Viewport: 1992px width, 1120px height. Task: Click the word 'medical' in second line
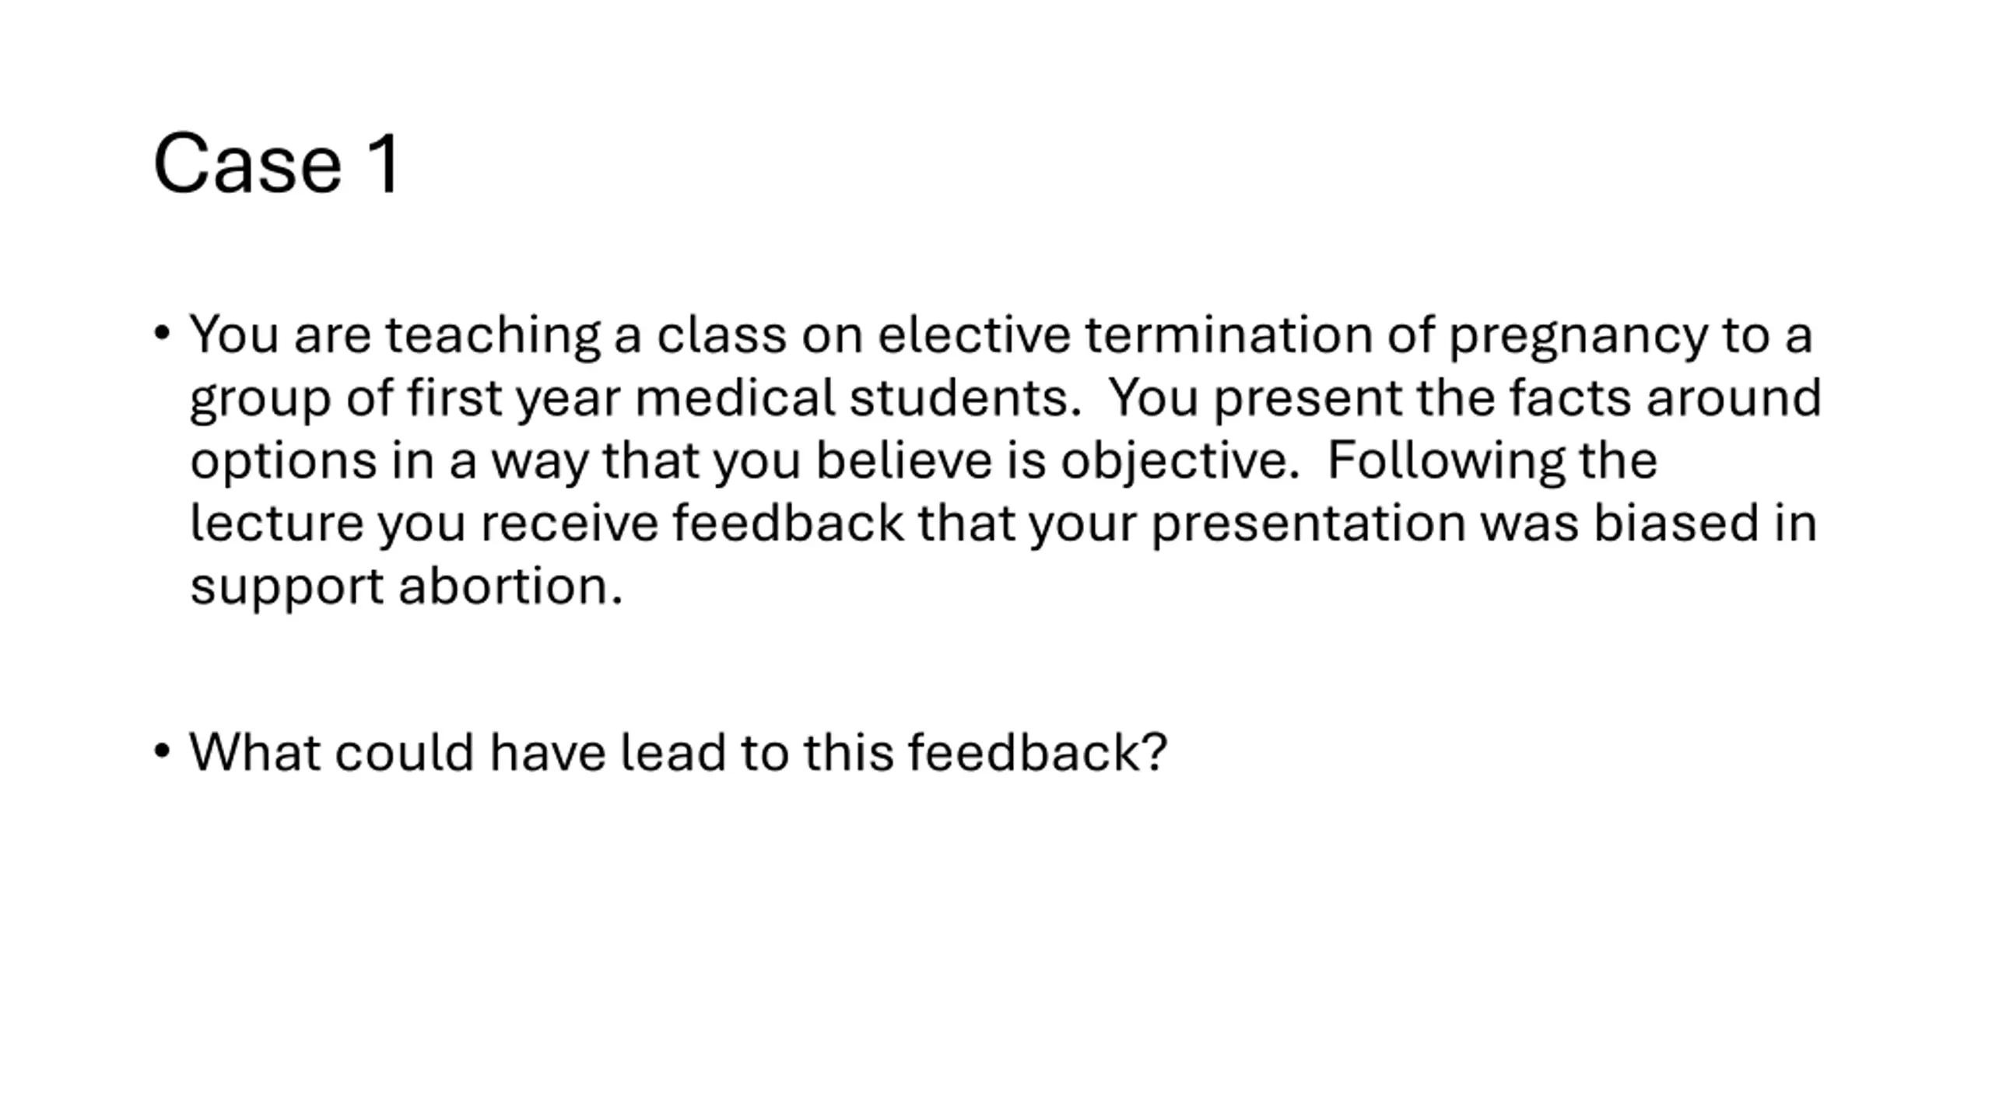(735, 397)
